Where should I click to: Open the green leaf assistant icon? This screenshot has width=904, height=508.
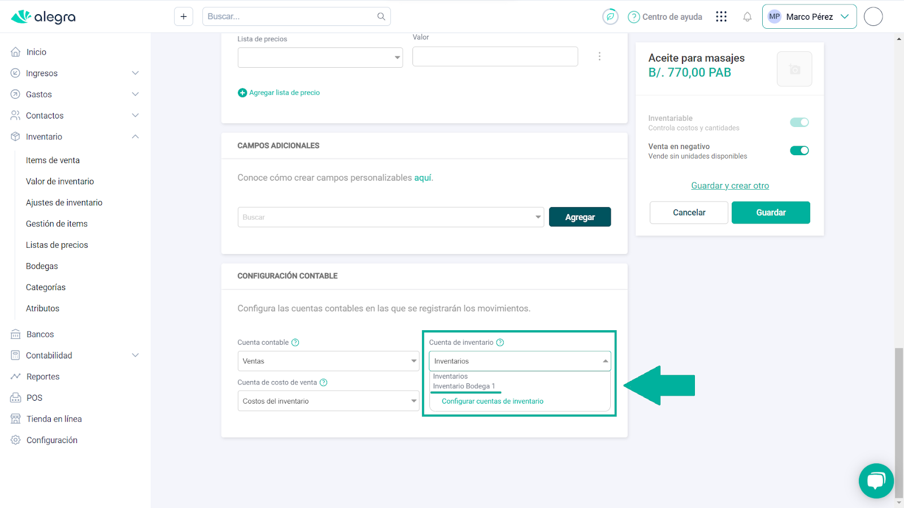[x=610, y=16]
